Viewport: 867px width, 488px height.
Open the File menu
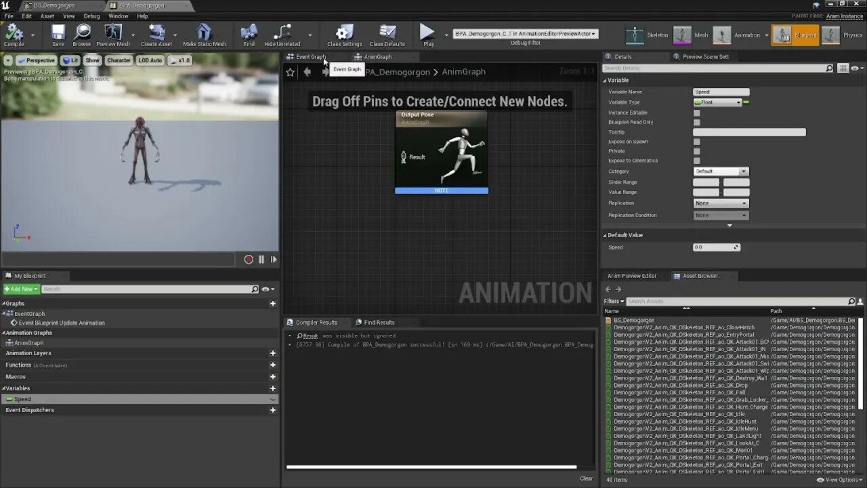point(9,16)
